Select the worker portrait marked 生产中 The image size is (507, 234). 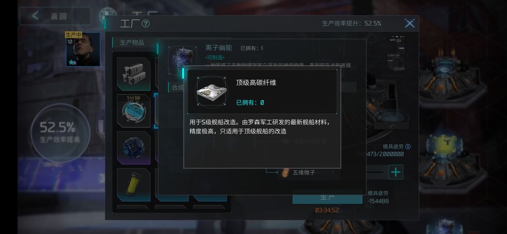point(83,49)
